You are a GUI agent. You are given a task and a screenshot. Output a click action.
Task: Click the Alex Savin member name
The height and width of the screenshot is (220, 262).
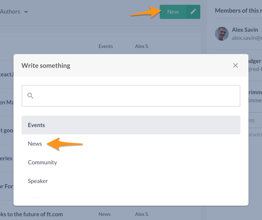(x=245, y=30)
